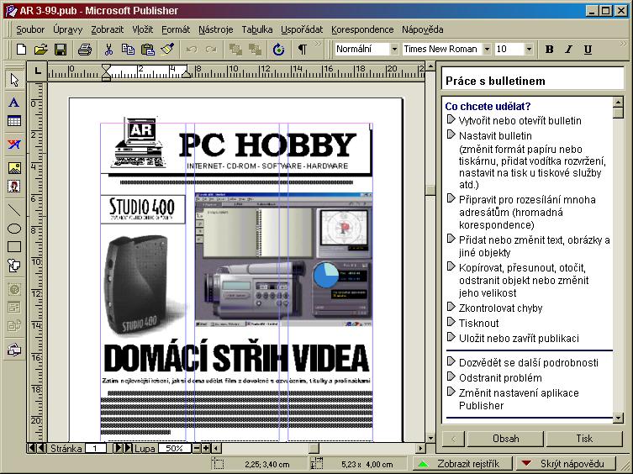Screen dimensions: 633x474
Task: Create a new publication with New icon
Action: tap(21, 50)
